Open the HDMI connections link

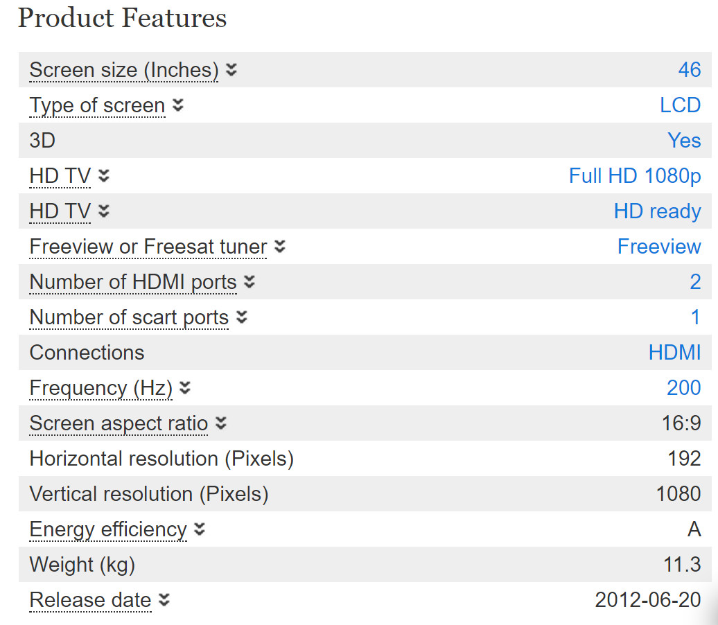pos(674,353)
